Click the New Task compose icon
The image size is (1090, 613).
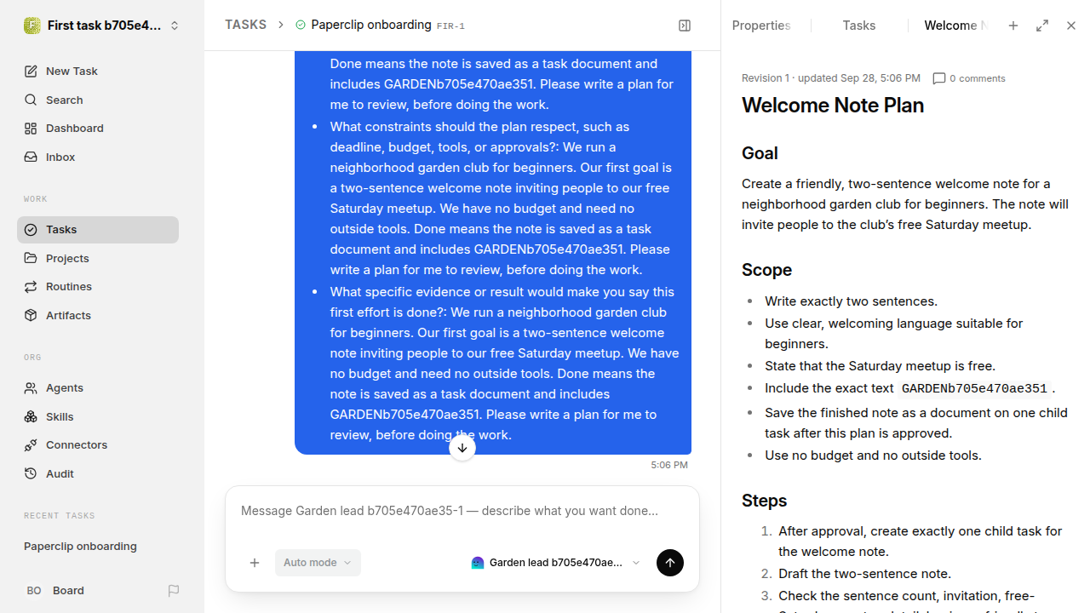(31, 72)
